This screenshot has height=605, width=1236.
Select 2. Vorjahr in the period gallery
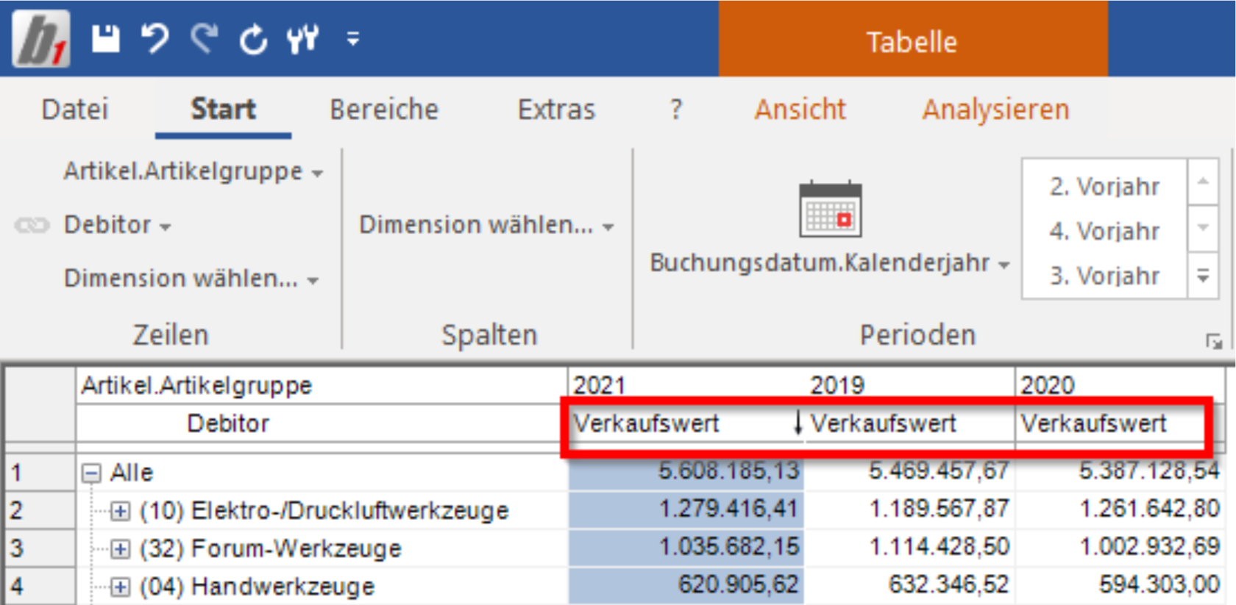[x=1104, y=187]
